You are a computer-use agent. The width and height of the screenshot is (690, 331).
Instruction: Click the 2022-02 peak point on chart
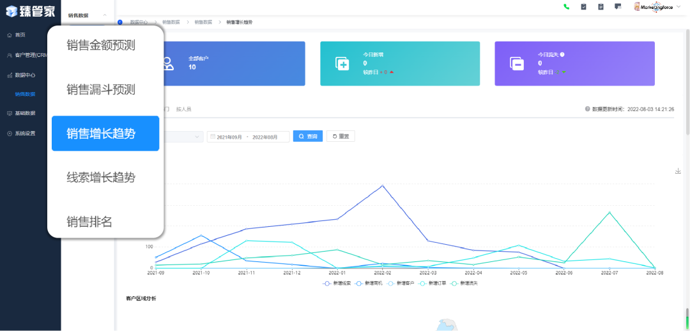click(382, 186)
